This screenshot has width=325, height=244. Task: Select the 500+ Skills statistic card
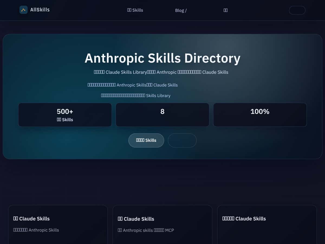pyautogui.click(x=65, y=114)
